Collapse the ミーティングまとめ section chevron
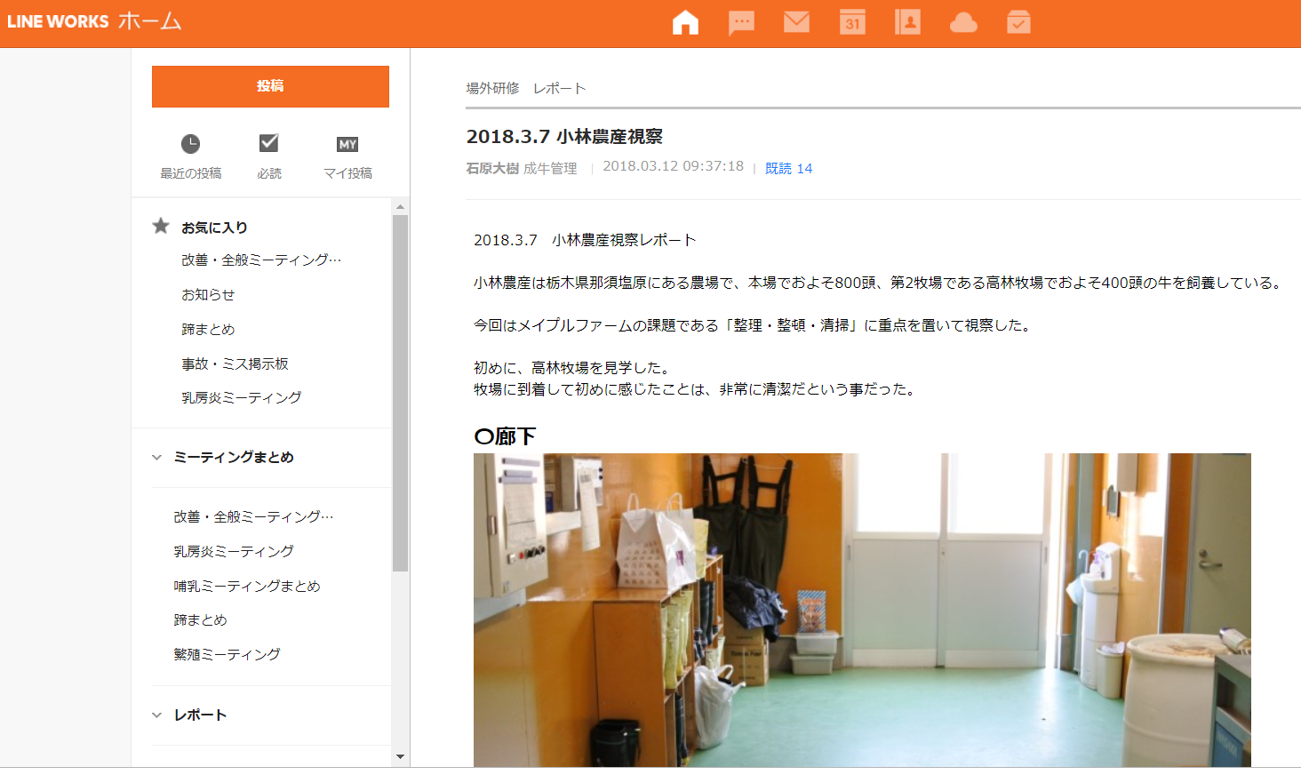 (x=156, y=457)
